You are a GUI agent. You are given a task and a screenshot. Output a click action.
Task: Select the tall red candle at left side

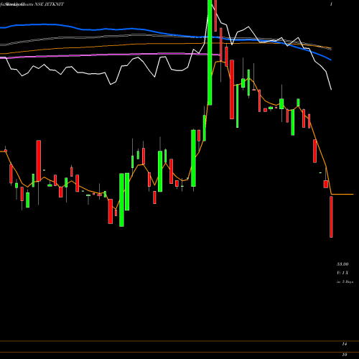[39, 161]
